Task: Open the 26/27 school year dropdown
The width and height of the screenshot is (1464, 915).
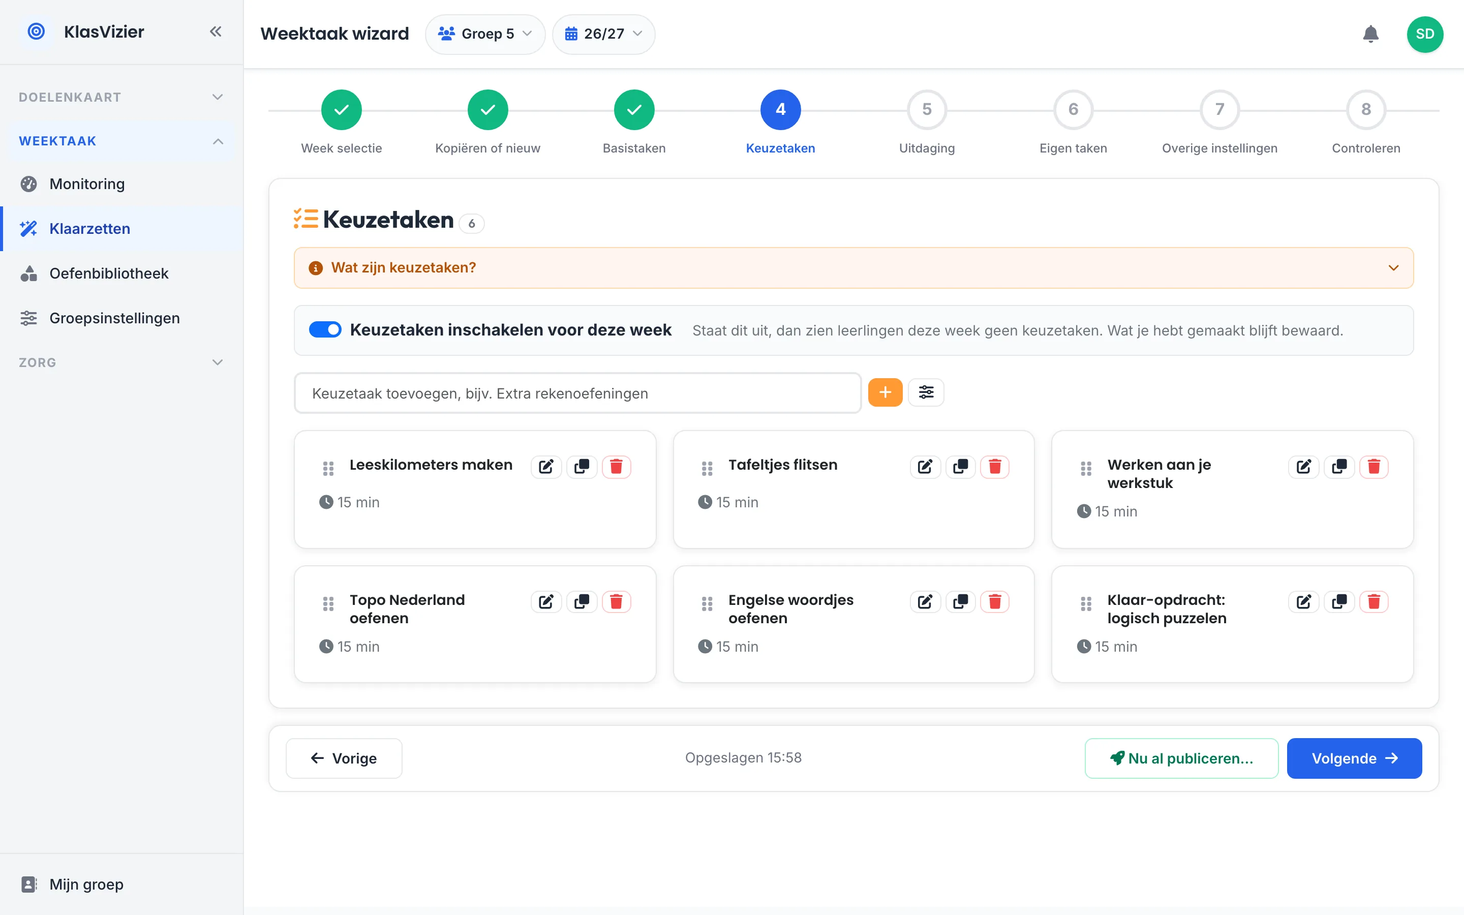Action: coord(603,34)
